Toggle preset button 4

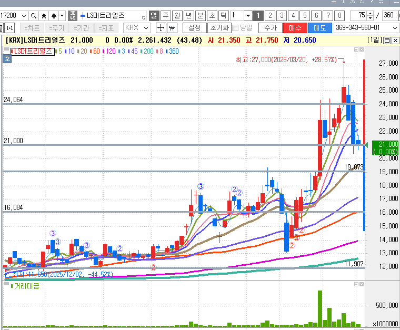pos(293,16)
